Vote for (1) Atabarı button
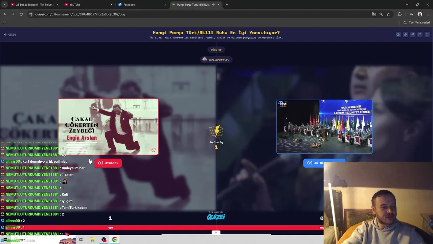Image resolution: width=433 pixels, height=244 pixels. point(108,163)
